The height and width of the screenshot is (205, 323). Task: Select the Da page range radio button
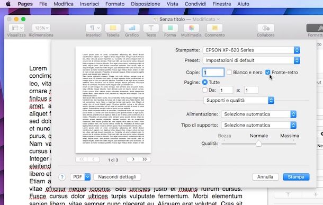[205, 90]
